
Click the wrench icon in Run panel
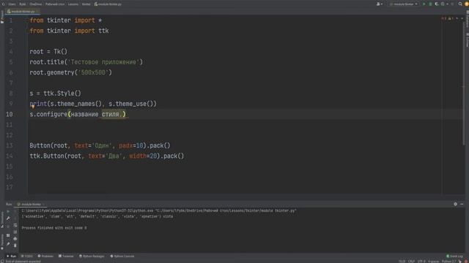tap(8, 218)
